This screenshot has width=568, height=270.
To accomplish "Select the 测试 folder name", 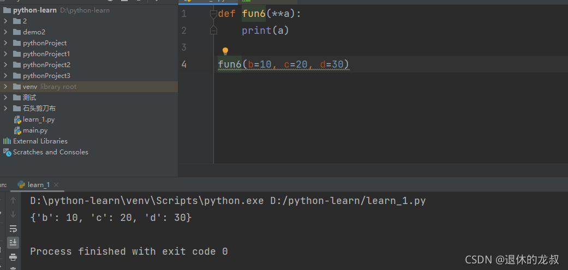I will click(29, 97).
